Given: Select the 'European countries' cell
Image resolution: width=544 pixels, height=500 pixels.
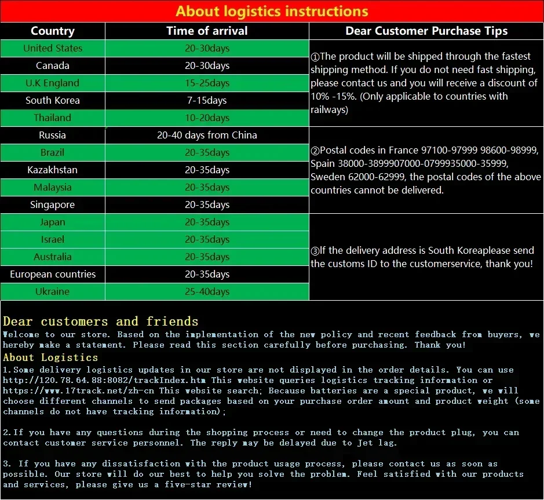Looking at the screenshot, I should [x=53, y=274].
